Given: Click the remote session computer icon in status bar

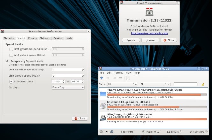Looking at the screenshot, I should pyautogui.click(x=112, y=132).
